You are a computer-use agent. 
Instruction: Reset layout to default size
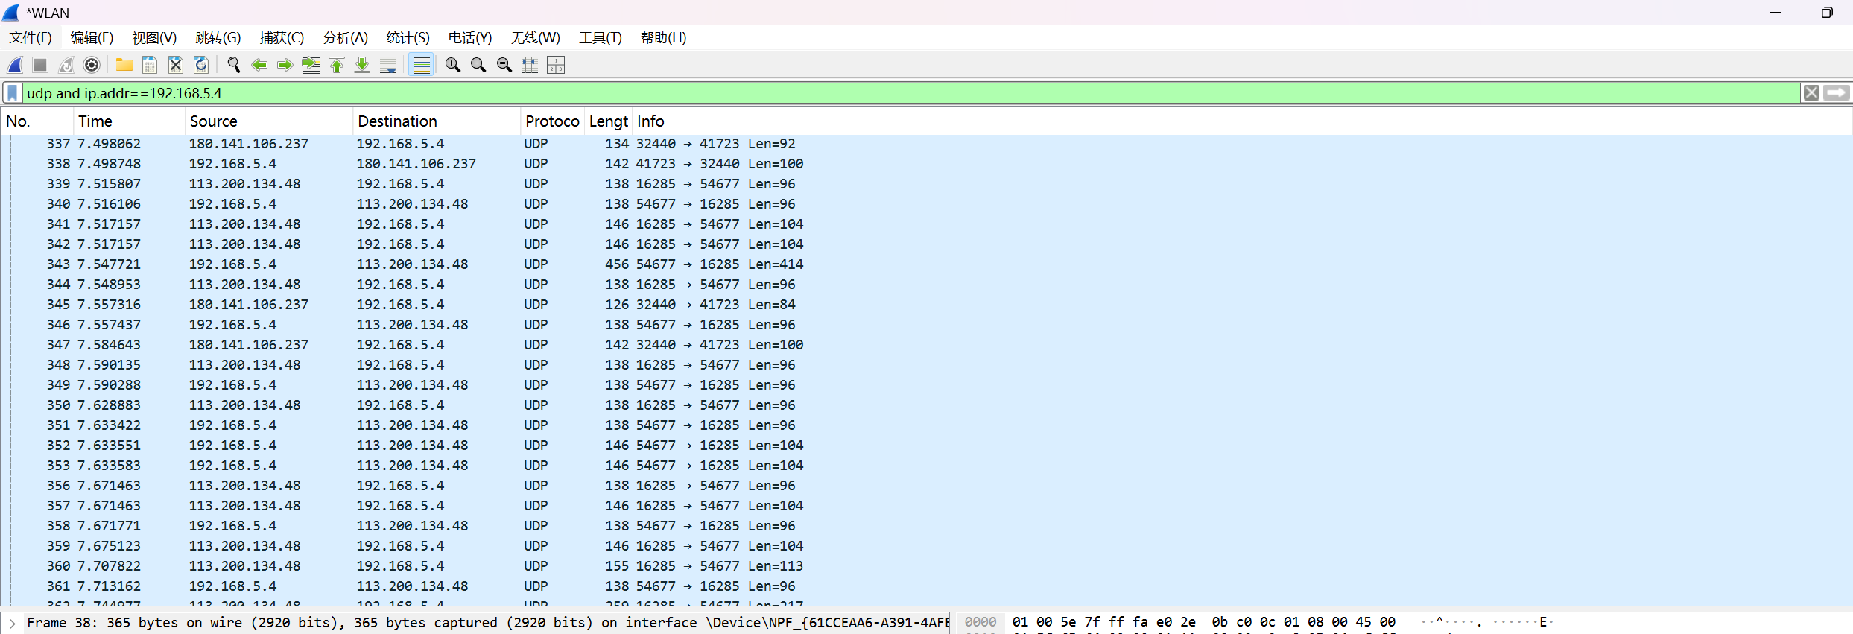point(530,65)
